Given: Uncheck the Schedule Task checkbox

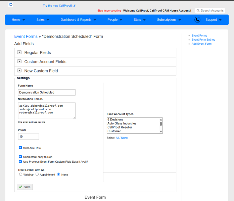Looking at the screenshot, I should [x=20, y=148].
